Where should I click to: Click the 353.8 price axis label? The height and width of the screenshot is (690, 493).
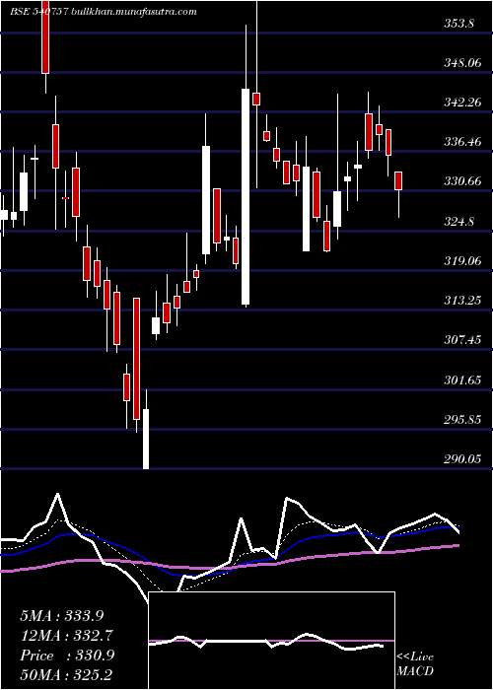[458, 25]
